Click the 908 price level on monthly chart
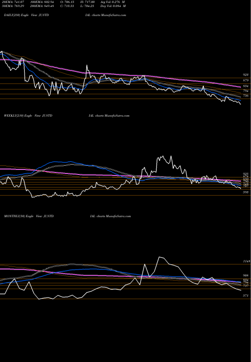 pyautogui.click(x=245, y=276)
